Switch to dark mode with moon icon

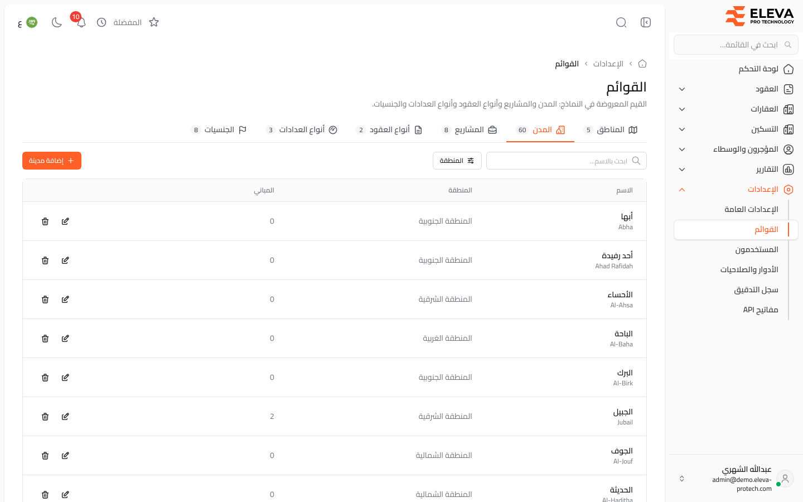click(x=56, y=22)
